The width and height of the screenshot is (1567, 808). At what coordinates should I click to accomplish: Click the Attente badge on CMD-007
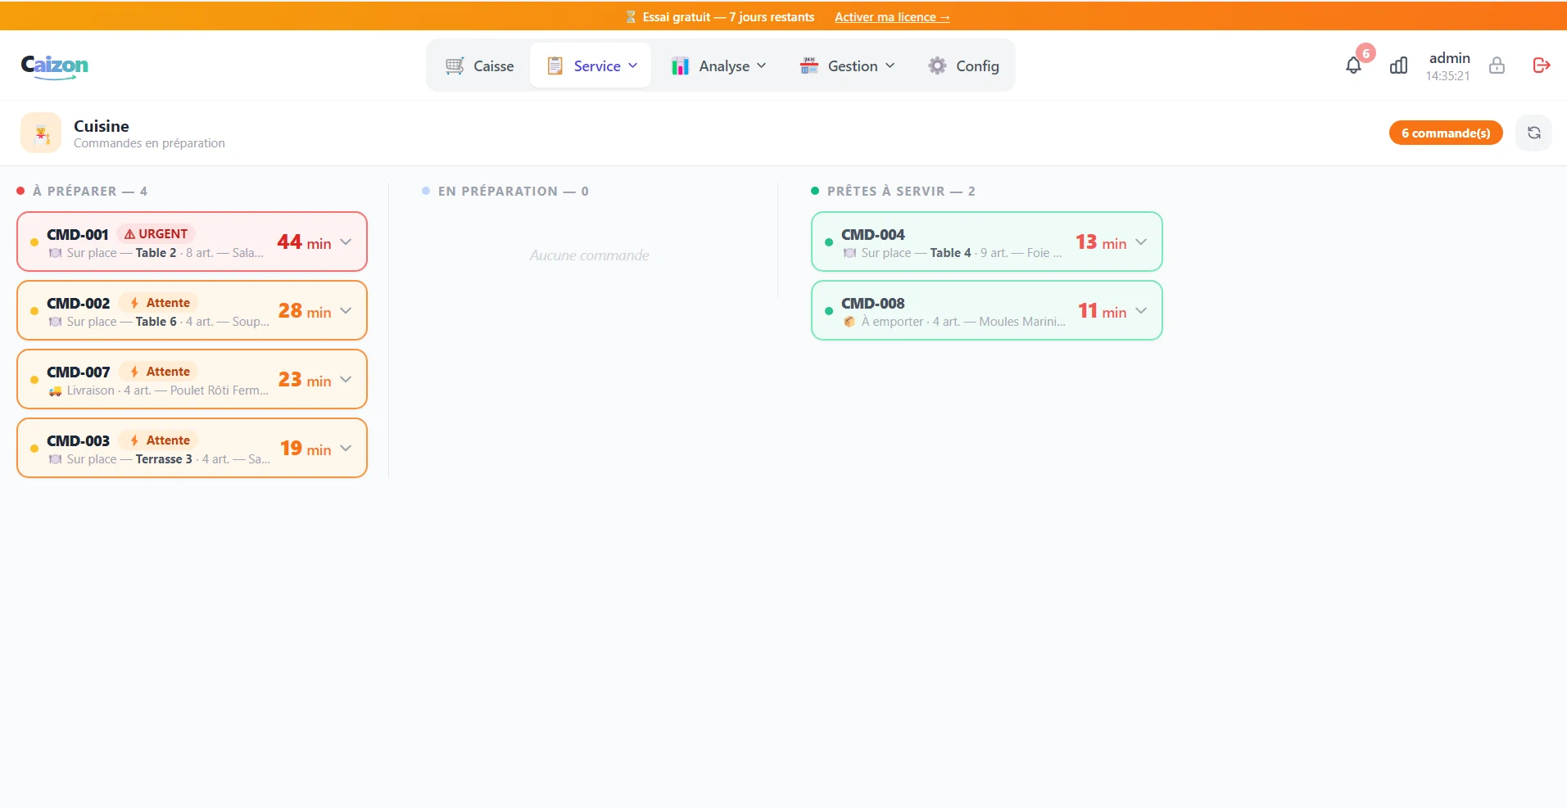pos(159,372)
